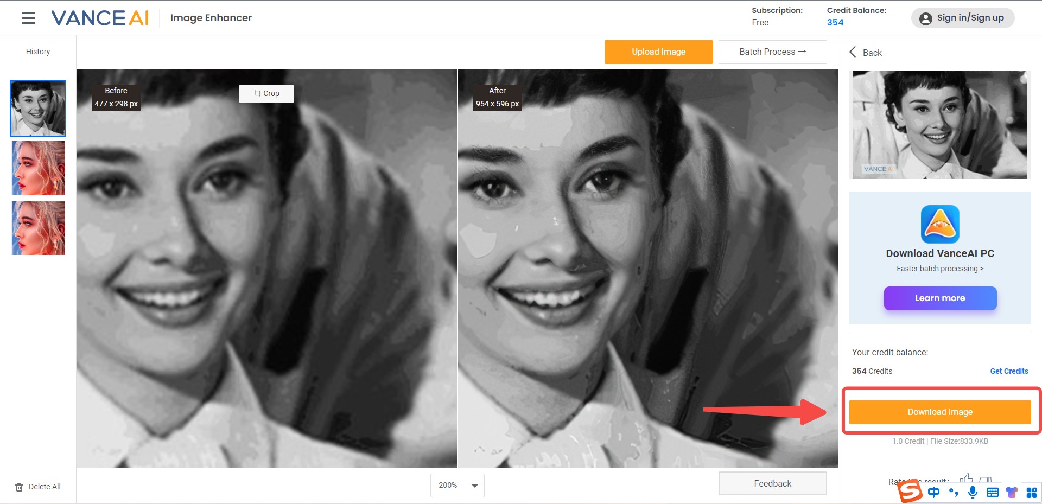Click the Get Credits link
The width and height of the screenshot is (1042, 504).
click(1009, 371)
